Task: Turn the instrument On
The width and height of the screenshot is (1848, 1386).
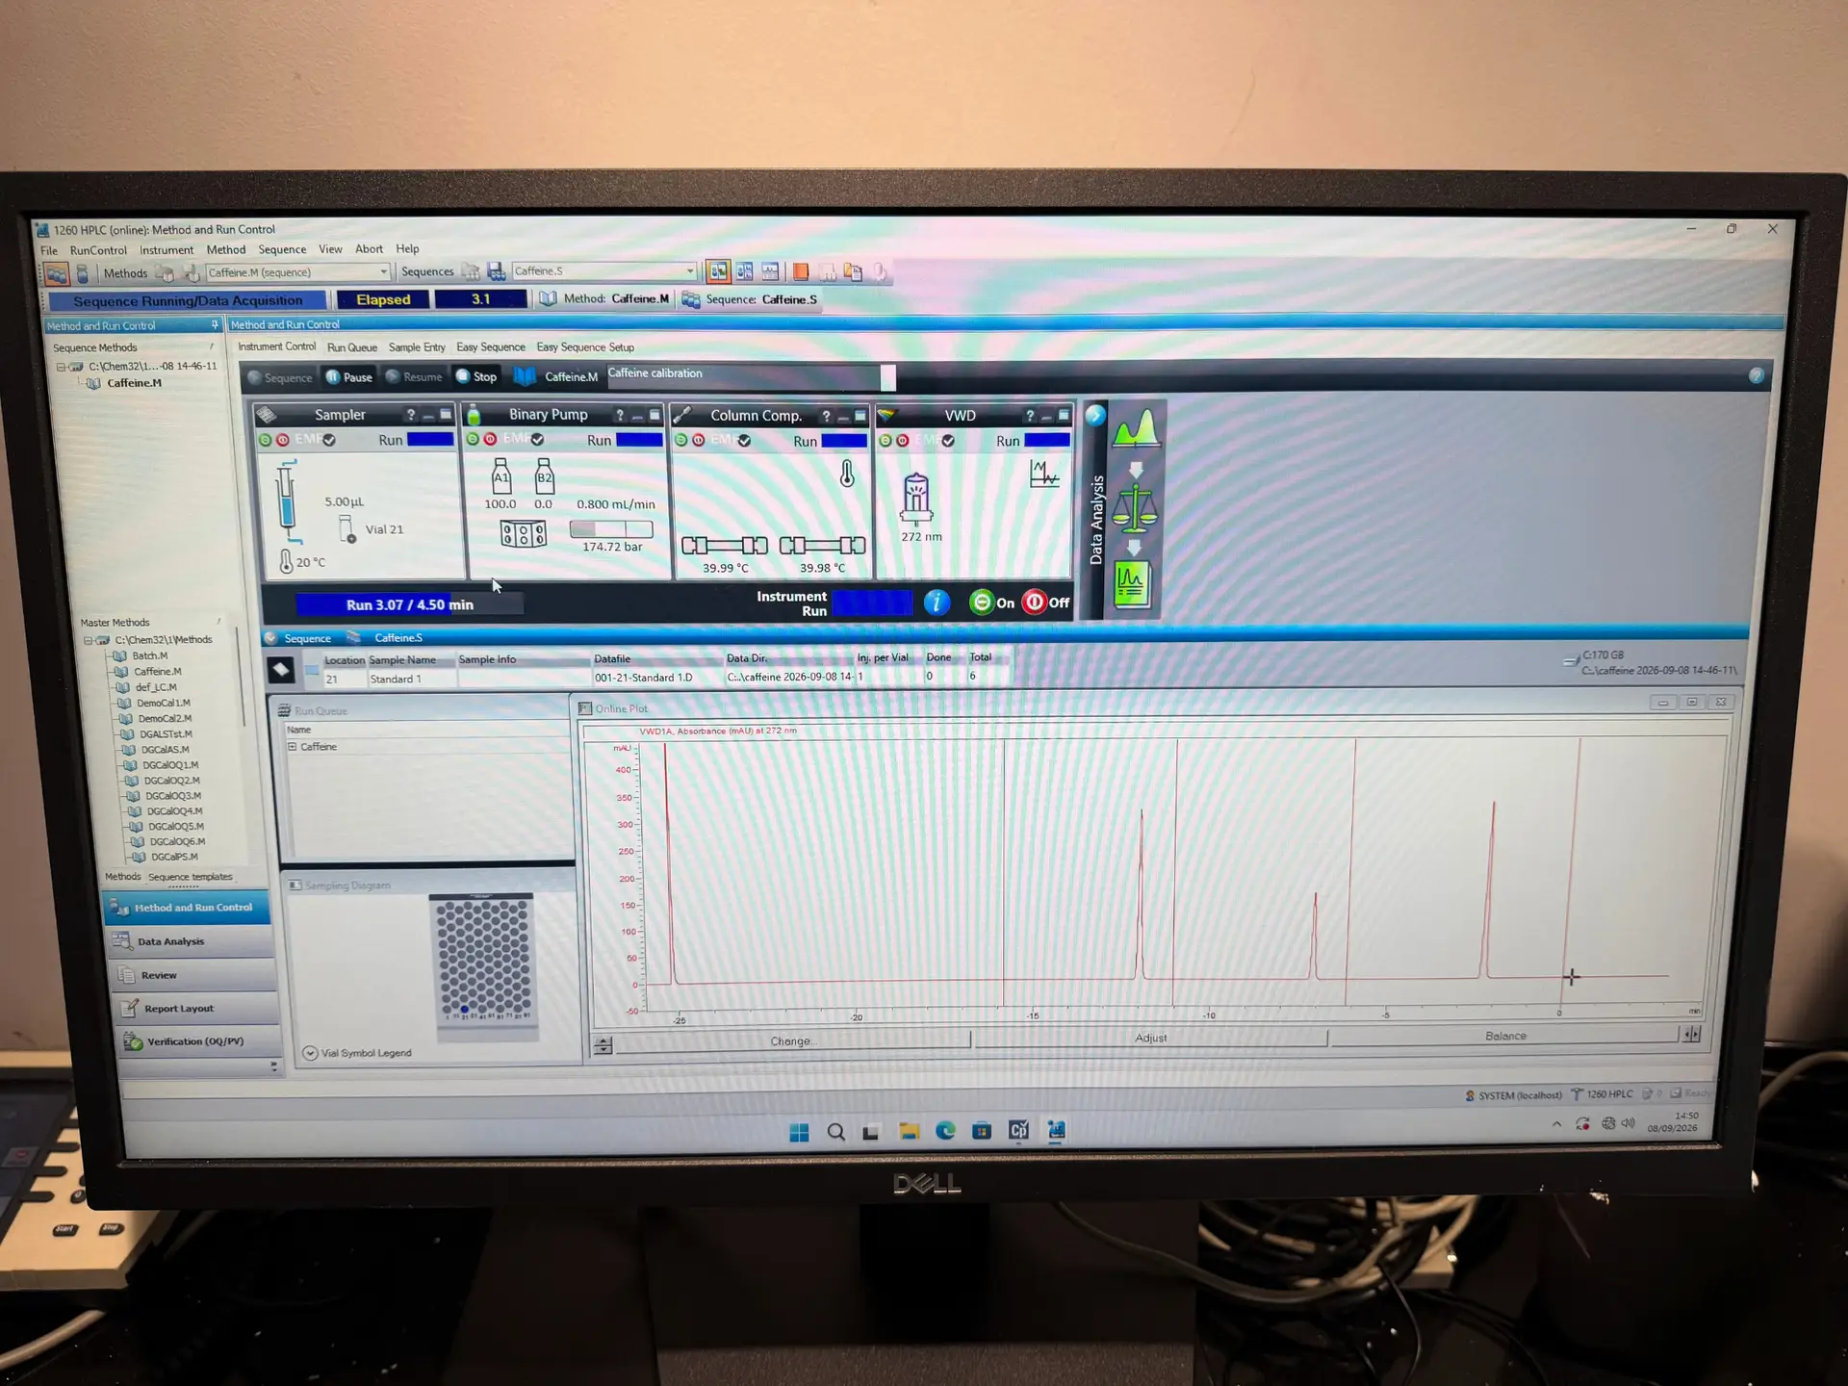Action: click(x=992, y=603)
